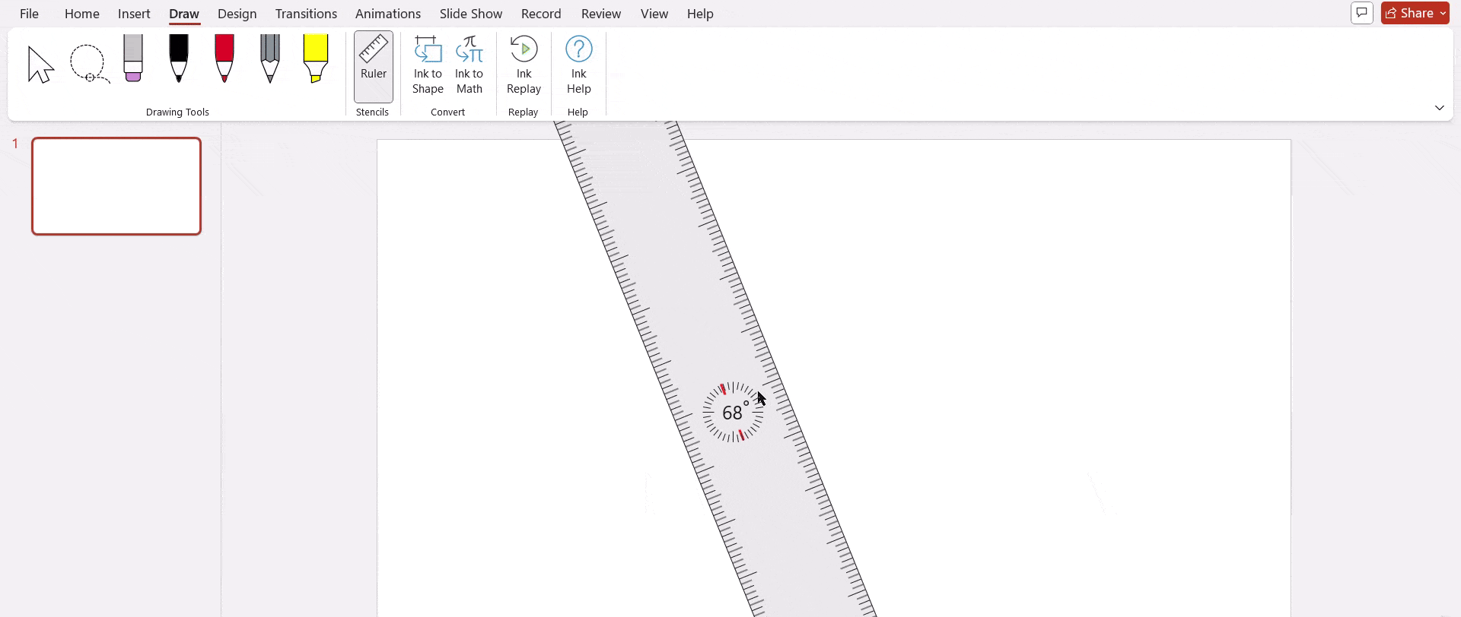Activate the Lasso Select tool

tap(89, 64)
